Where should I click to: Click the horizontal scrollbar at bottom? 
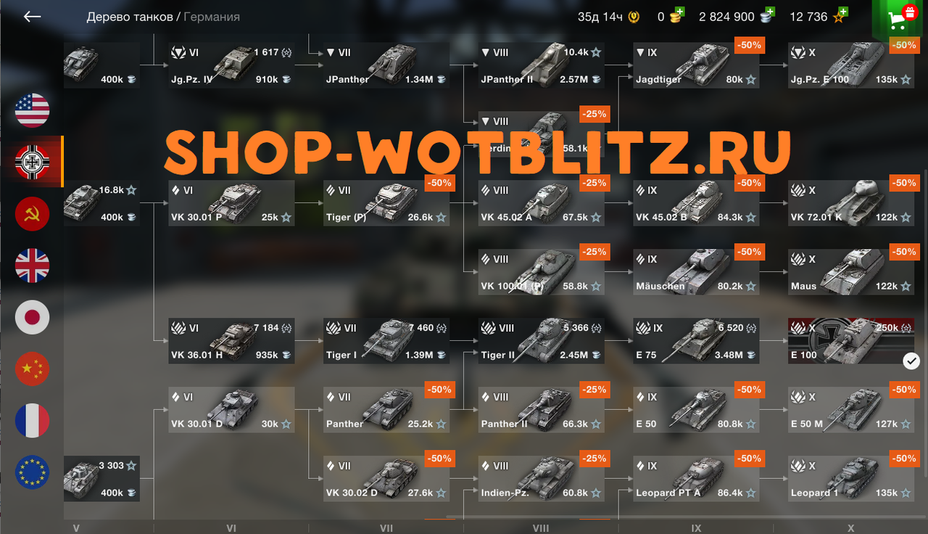pyautogui.click(x=685, y=518)
